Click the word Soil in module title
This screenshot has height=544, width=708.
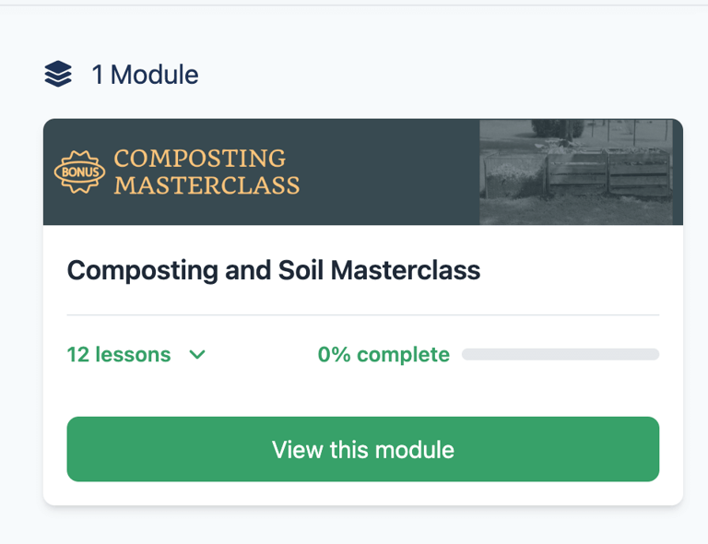[301, 270]
